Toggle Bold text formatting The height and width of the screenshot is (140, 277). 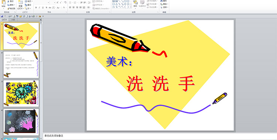tap(36, 7)
